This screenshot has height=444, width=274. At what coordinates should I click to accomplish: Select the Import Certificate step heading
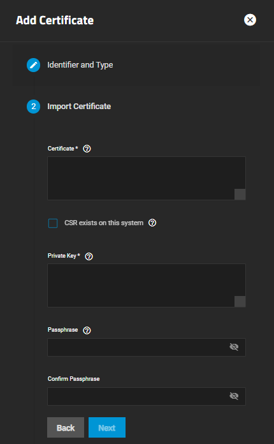click(79, 106)
